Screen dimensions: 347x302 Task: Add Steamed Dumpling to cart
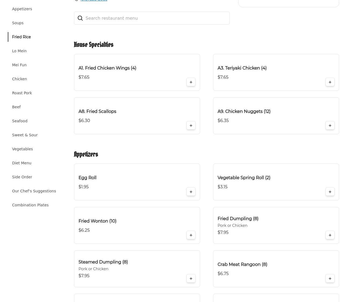[x=191, y=279]
